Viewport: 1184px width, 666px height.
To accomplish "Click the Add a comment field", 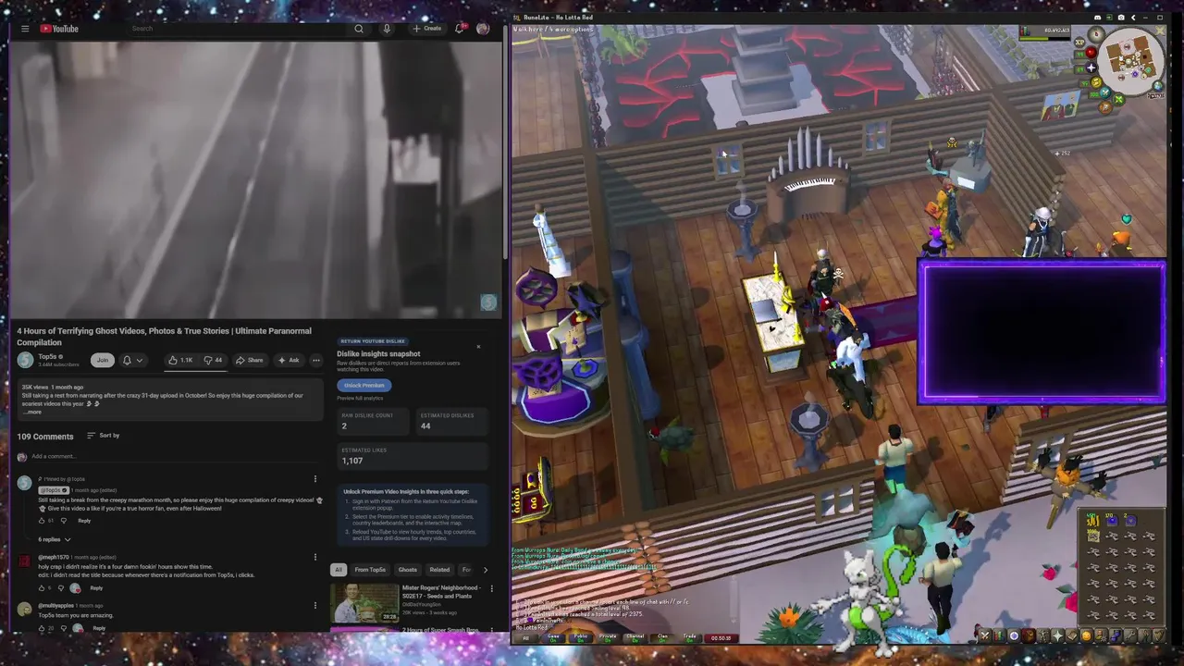I will coord(176,456).
